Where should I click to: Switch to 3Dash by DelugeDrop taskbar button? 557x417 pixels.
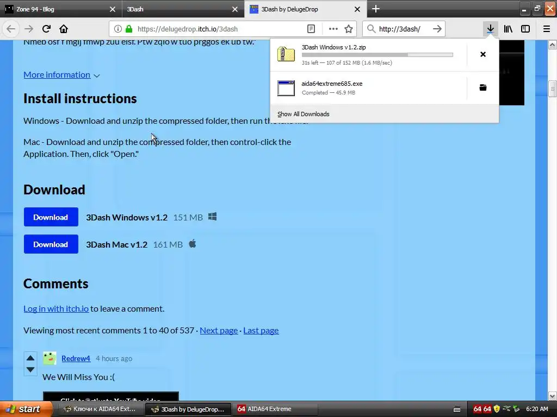(x=188, y=409)
